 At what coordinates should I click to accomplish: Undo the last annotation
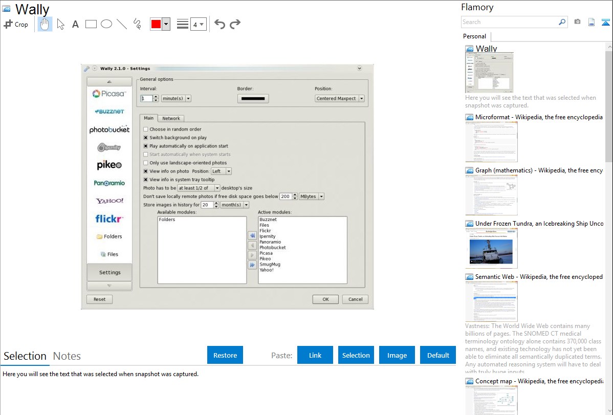pos(220,24)
